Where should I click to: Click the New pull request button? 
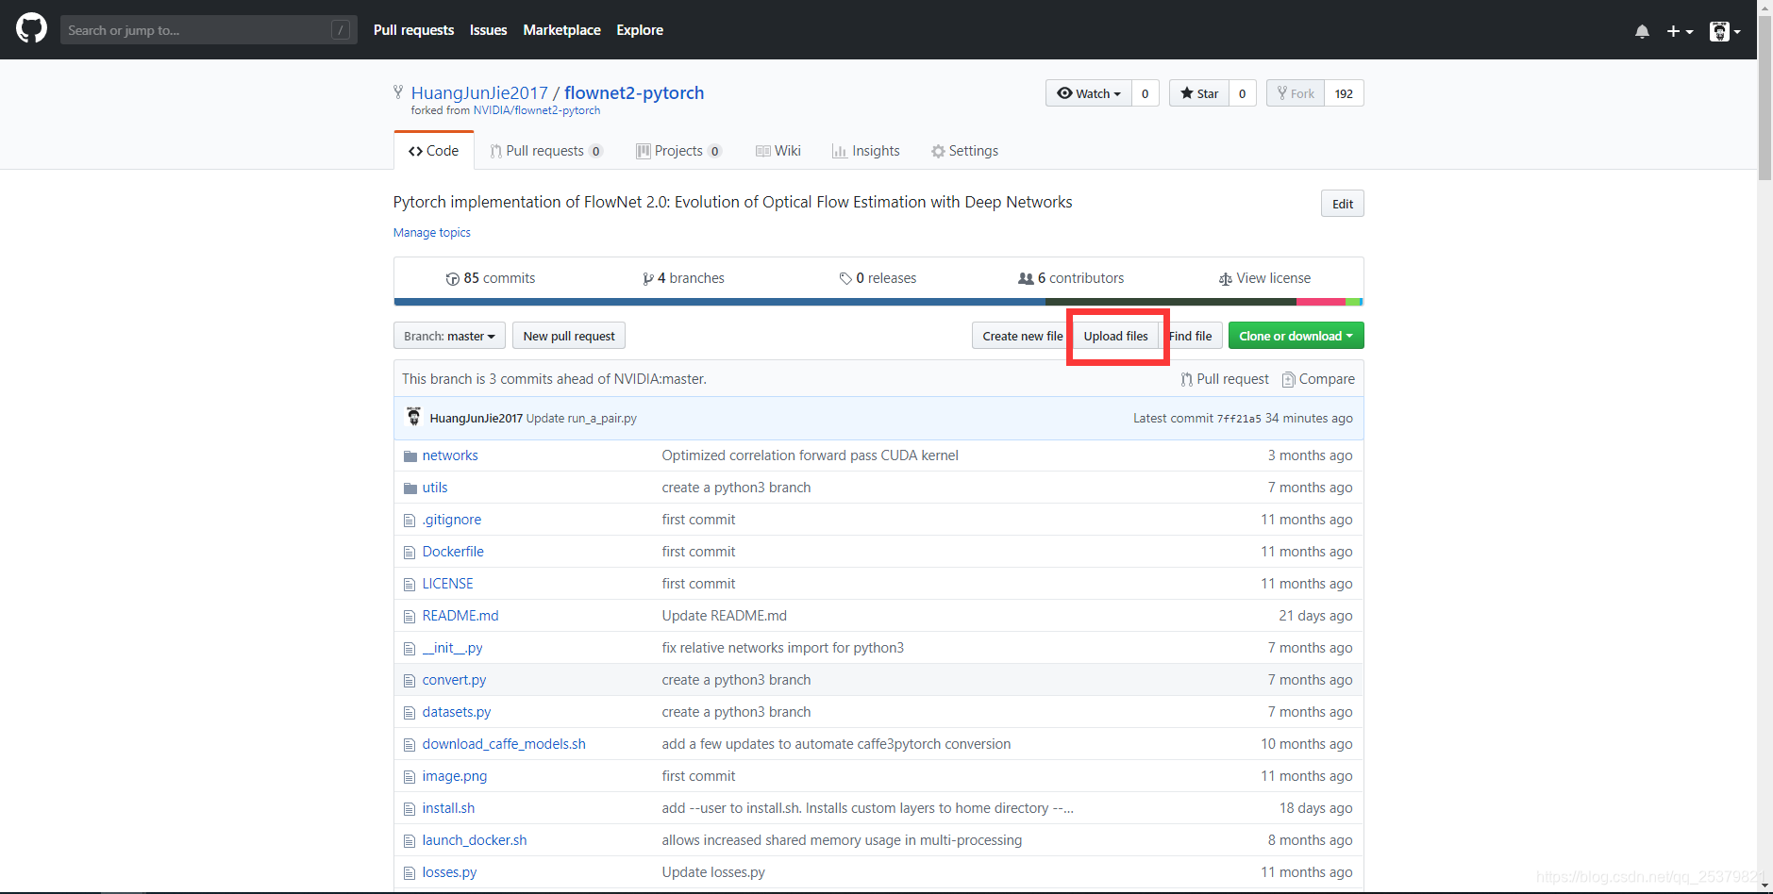pos(569,336)
